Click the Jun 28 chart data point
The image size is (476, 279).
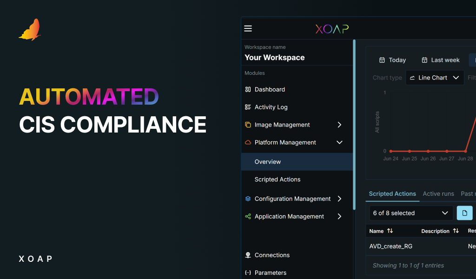(465, 151)
